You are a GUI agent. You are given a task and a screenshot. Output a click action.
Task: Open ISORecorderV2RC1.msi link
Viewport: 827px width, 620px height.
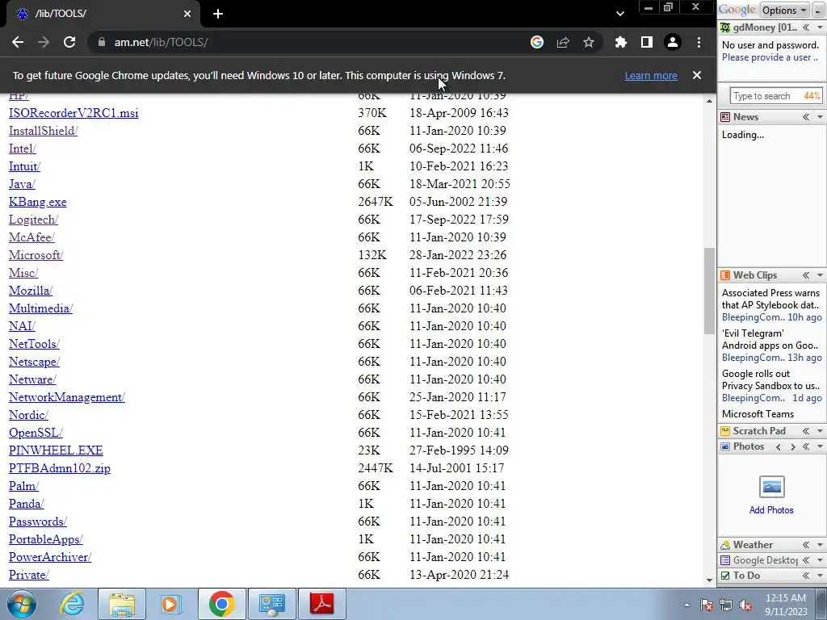pyautogui.click(x=73, y=113)
